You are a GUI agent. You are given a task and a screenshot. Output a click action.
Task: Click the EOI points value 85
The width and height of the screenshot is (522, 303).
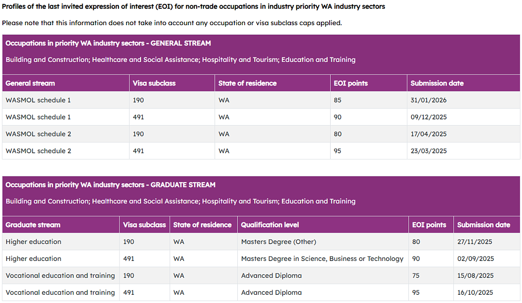pos(368,100)
